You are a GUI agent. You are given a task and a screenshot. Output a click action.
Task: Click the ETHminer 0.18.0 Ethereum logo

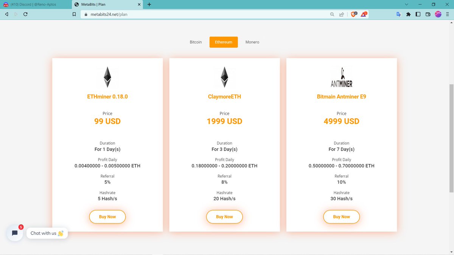(x=107, y=77)
